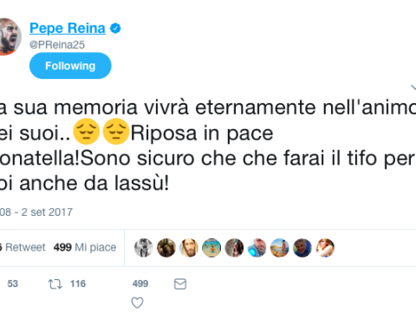The width and height of the screenshot is (416, 312).
Task: Click the @PReina25 handle
Action: (x=57, y=45)
